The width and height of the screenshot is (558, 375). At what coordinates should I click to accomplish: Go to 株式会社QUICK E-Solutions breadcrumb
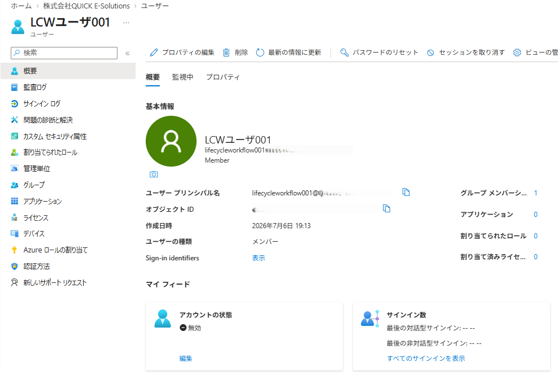[x=86, y=6]
